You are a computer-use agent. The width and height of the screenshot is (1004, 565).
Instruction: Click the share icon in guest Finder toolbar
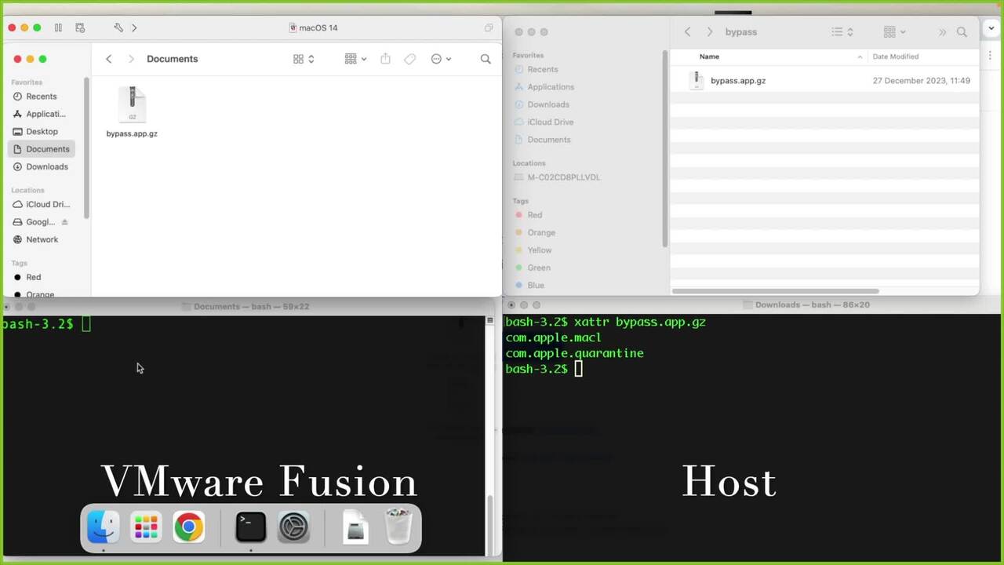pos(385,59)
